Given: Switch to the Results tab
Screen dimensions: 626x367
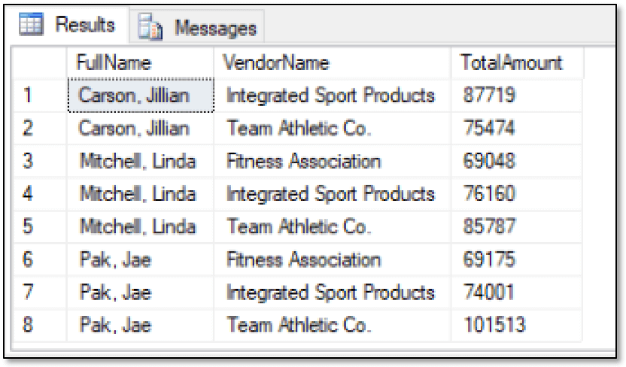Looking at the screenshot, I should pyautogui.click(x=68, y=25).
